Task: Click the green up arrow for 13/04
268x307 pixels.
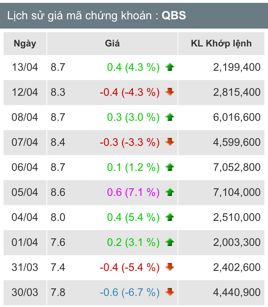Action: point(170,67)
